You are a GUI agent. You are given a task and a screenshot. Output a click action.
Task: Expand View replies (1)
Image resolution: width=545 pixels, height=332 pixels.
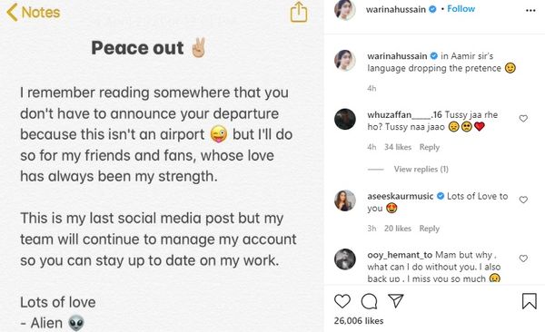[421, 169]
